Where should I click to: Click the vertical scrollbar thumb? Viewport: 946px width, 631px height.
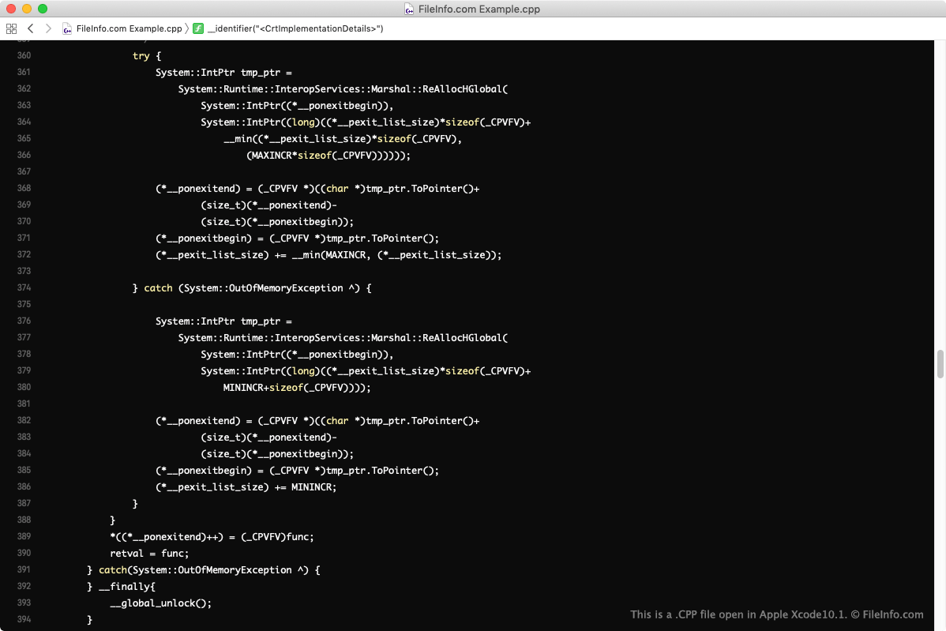click(x=940, y=364)
